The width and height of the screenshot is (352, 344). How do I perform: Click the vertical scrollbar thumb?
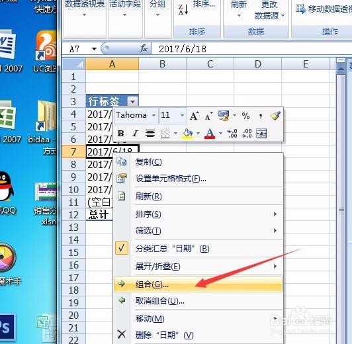341,210
